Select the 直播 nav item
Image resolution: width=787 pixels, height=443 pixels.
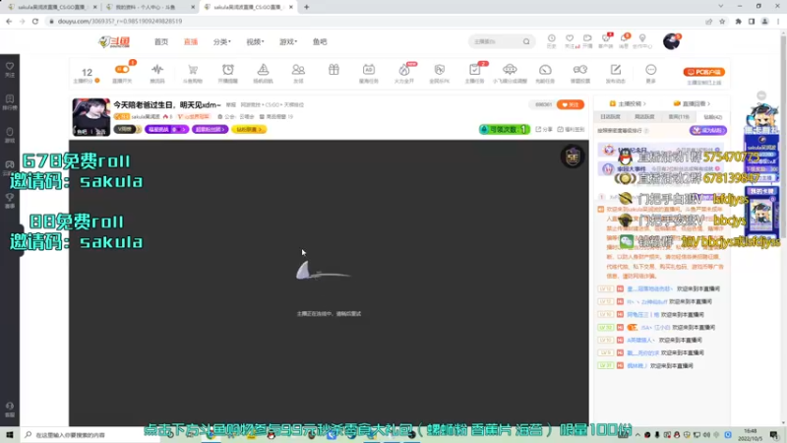[x=191, y=41]
